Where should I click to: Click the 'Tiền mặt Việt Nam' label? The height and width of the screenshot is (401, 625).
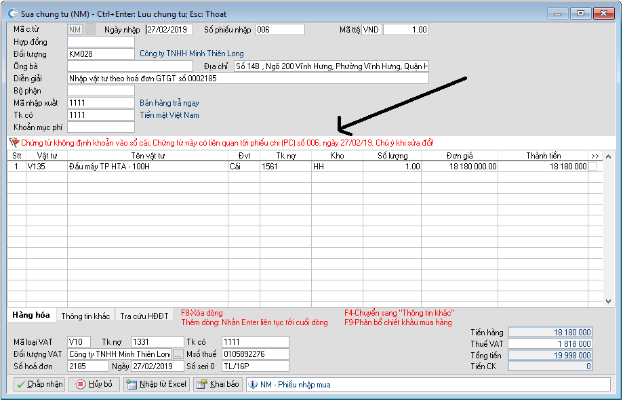coord(169,115)
